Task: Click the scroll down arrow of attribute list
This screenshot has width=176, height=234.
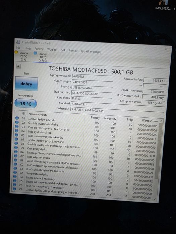Action: point(155,199)
